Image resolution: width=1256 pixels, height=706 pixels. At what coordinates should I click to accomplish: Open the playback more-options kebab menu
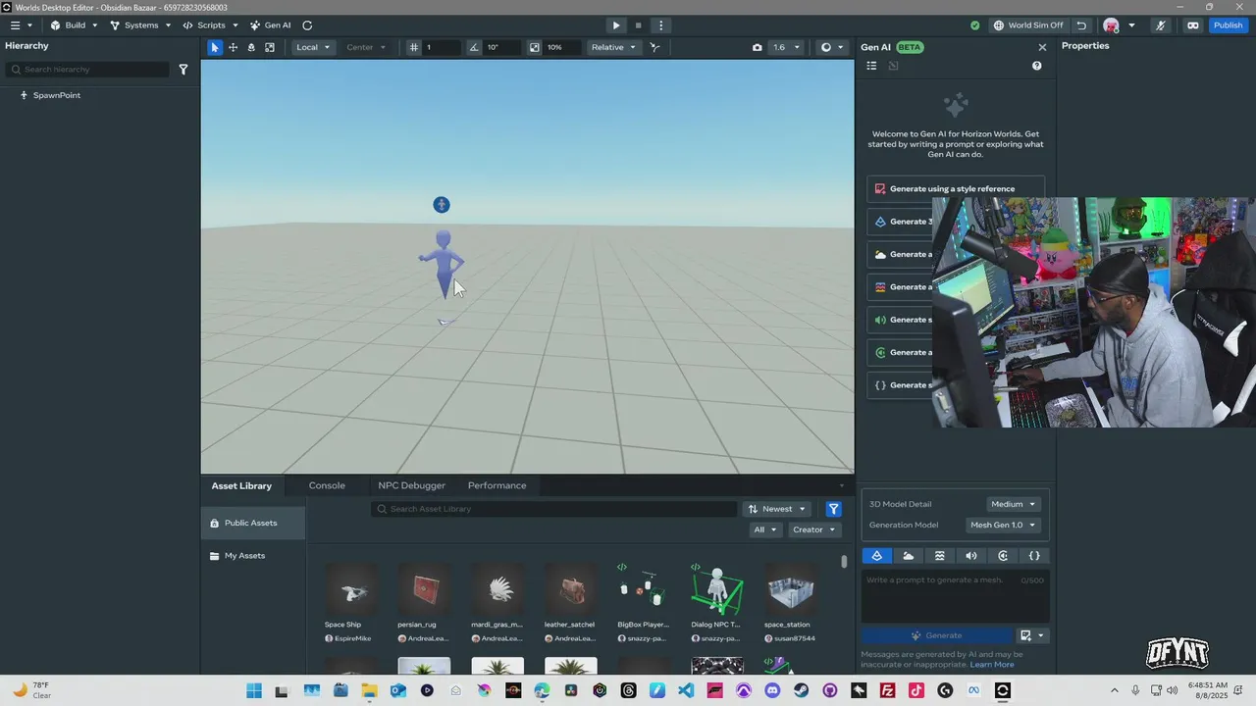coord(660,25)
